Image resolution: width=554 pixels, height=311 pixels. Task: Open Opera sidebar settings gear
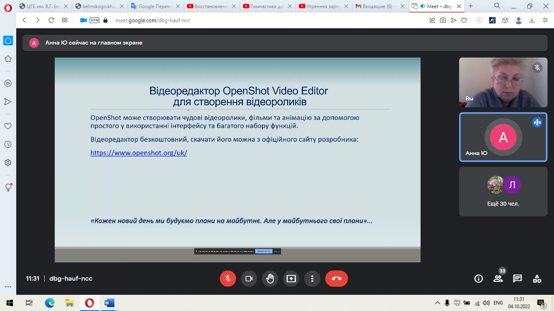8,163
